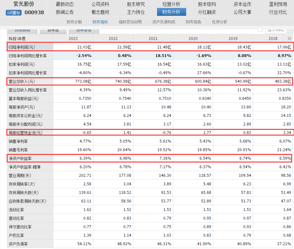Select the 扣非净利润(元) row label

[x=22, y=64]
